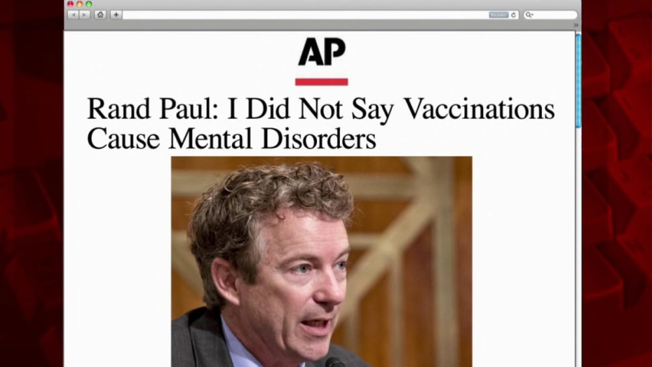This screenshot has width=652, height=367.
Task: Reload the page with the circular arrow
Action: tap(514, 15)
